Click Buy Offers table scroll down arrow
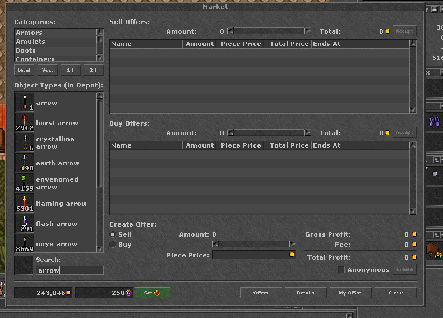443x318 pixels. tap(413, 211)
